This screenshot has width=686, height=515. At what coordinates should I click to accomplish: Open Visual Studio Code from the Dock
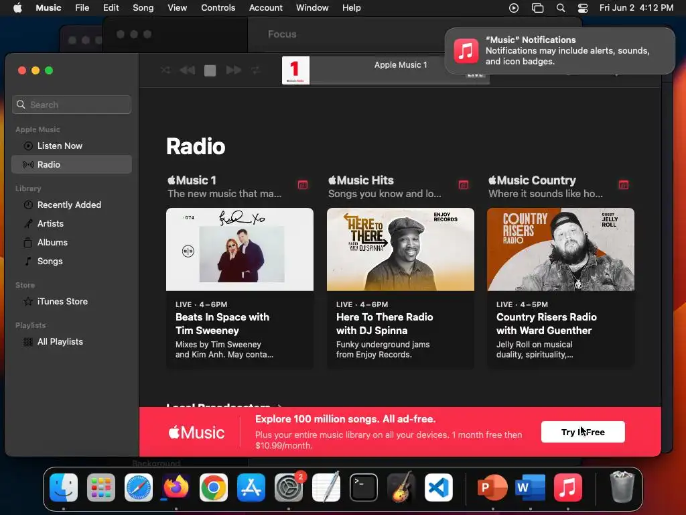[x=439, y=488]
